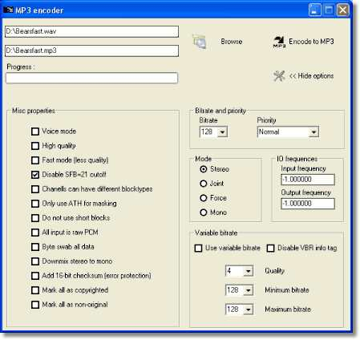Tick the High quality checkbox
This screenshot has height=340, width=360.
pyautogui.click(x=35, y=146)
